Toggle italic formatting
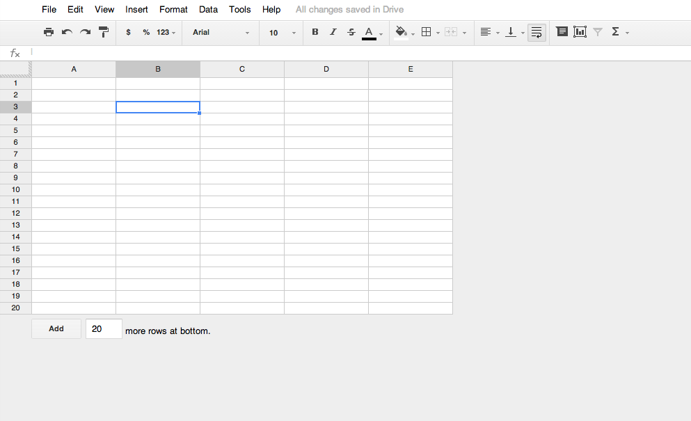 coord(333,32)
